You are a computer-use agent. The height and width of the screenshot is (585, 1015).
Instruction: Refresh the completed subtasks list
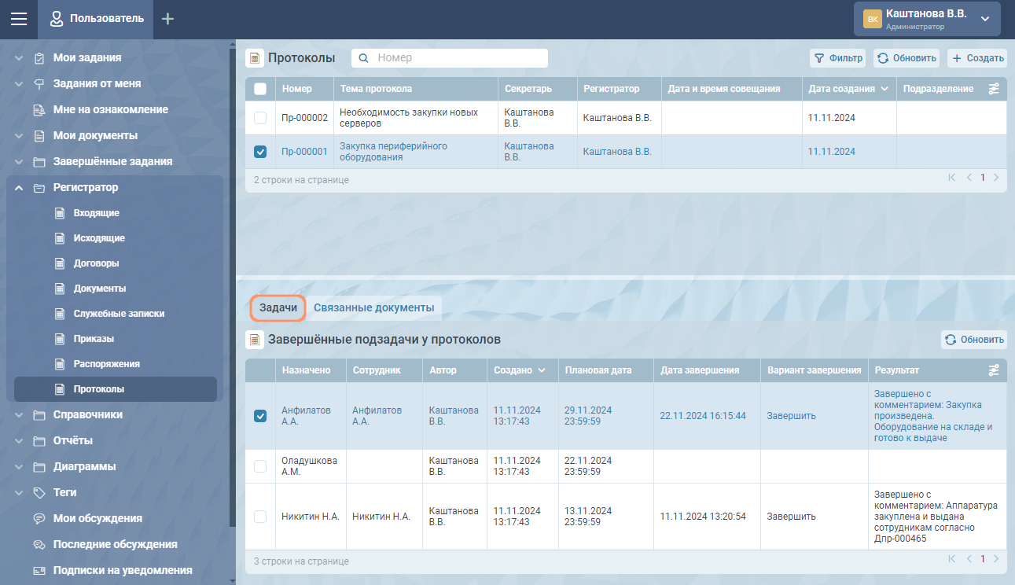coord(974,340)
